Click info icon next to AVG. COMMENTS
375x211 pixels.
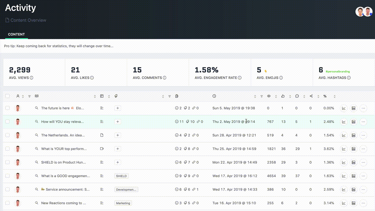(165, 78)
